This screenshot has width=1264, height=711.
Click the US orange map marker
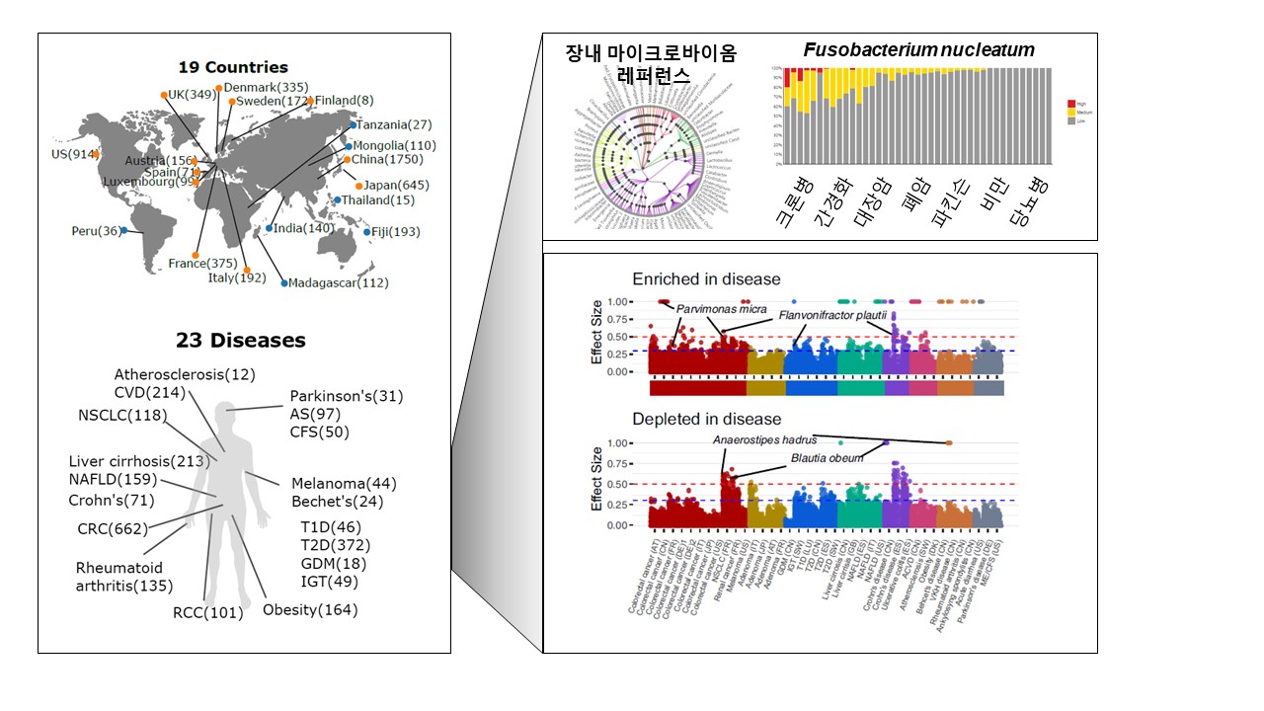pos(96,155)
